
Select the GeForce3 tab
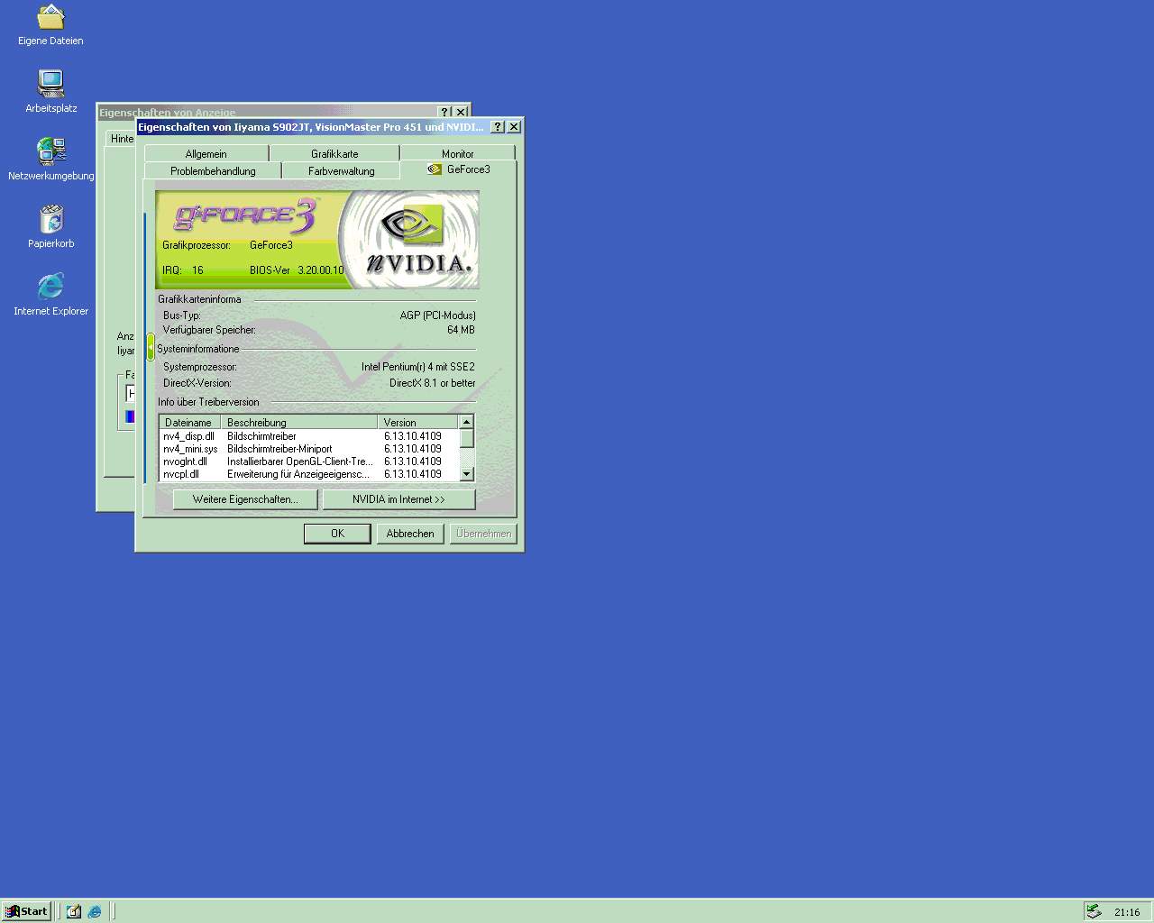point(459,169)
